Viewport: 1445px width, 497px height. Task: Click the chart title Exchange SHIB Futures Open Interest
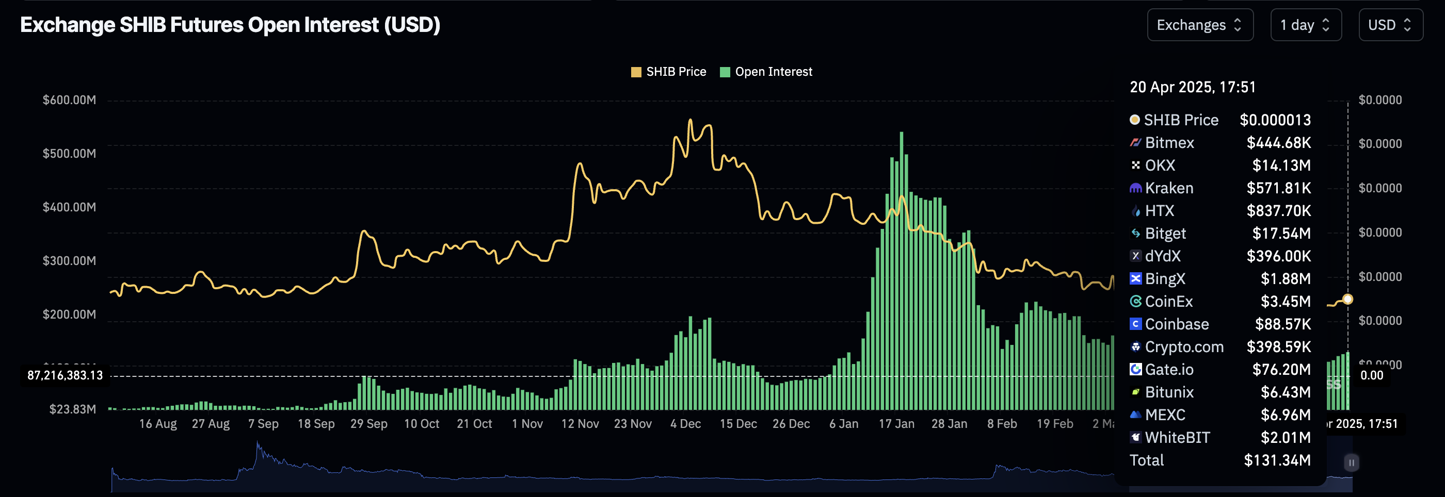[230, 25]
